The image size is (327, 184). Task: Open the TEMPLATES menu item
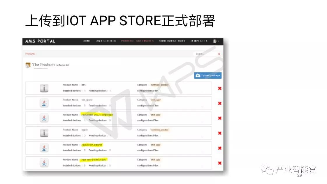click(x=199, y=41)
